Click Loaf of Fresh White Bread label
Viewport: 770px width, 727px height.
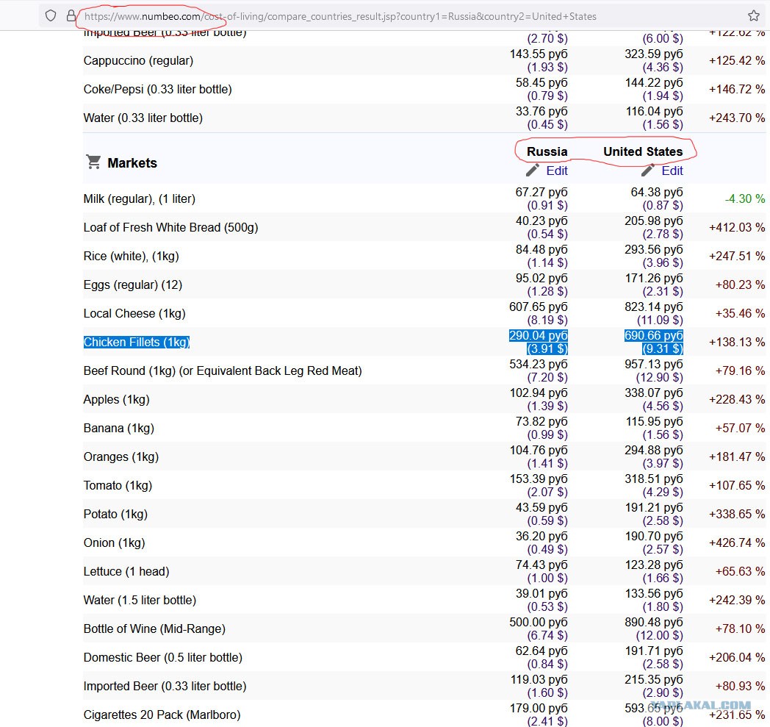coord(171,227)
